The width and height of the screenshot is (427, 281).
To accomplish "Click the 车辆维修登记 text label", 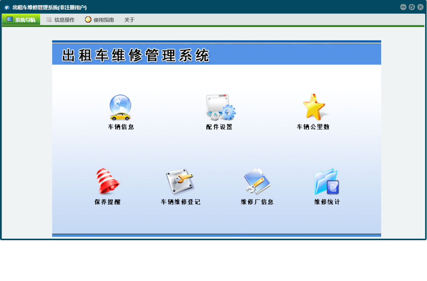I will (181, 202).
